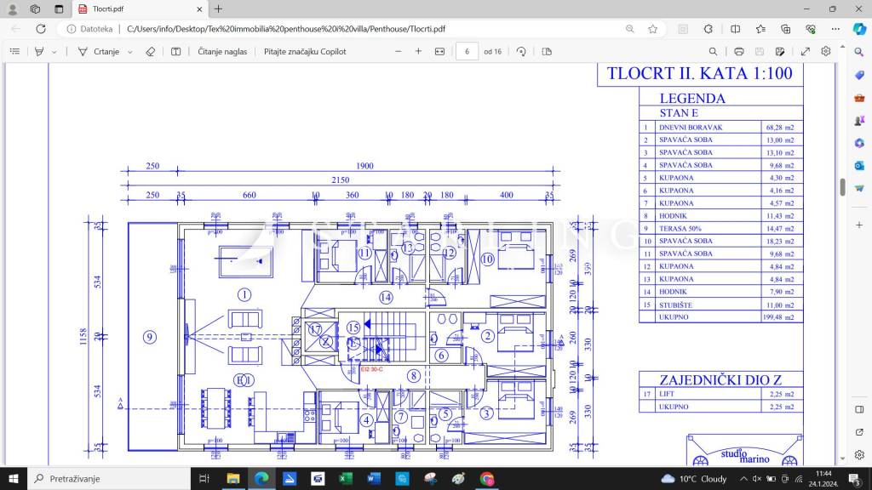Select the Tlocrti.pdf browser tab
Image resolution: width=872 pixels, height=490 pixels.
pyautogui.click(x=136, y=9)
